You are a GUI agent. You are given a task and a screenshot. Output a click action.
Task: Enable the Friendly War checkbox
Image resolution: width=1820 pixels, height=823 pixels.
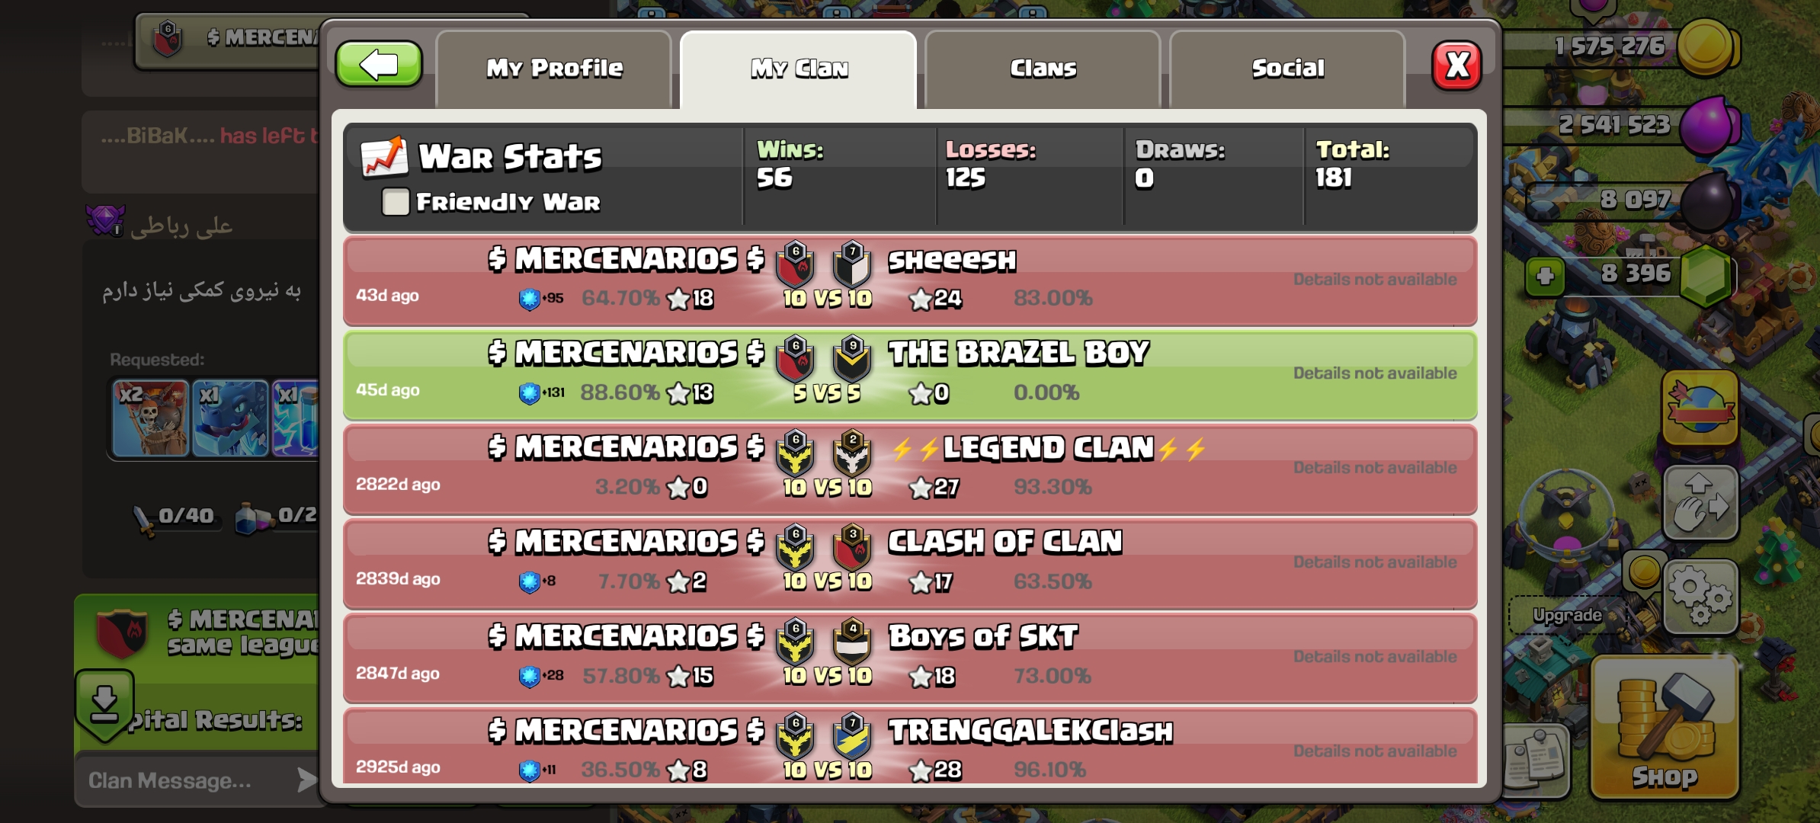[x=396, y=202]
